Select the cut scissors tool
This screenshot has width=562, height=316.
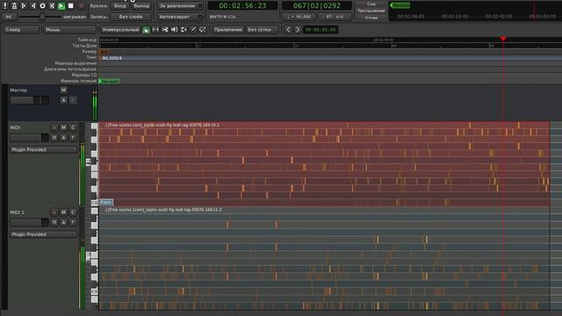pos(165,30)
